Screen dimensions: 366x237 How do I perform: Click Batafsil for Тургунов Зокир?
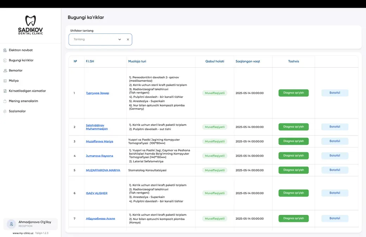[335, 93]
